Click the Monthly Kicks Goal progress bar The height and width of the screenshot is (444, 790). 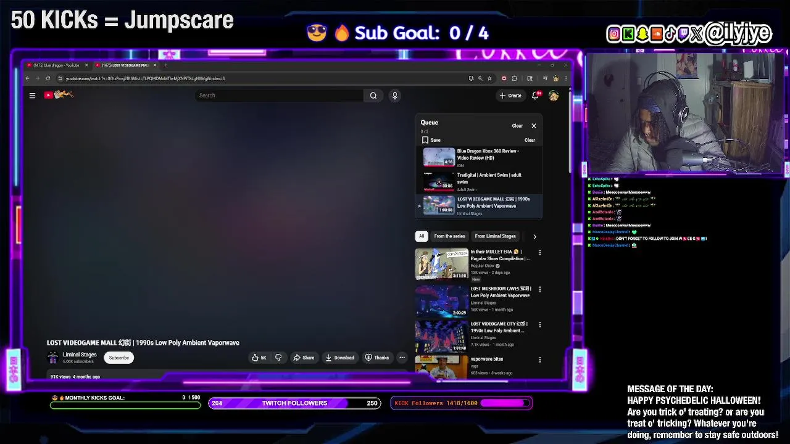click(126, 405)
